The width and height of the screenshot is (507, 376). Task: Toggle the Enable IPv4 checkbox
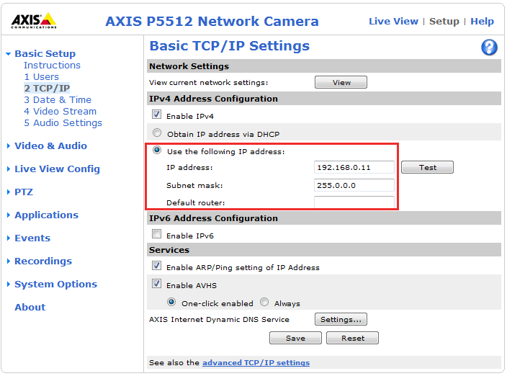coord(157,115)
